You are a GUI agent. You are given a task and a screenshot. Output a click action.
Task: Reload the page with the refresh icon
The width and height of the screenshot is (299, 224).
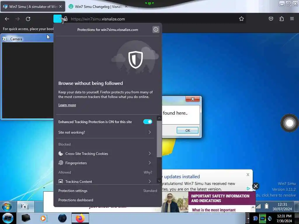click(x=28, y=19)
